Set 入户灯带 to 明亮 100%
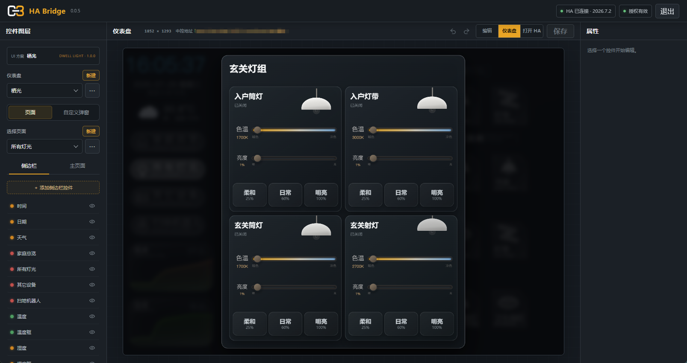Screen dimensions: 687x363 pyautogui.click(x=437, y=195)
